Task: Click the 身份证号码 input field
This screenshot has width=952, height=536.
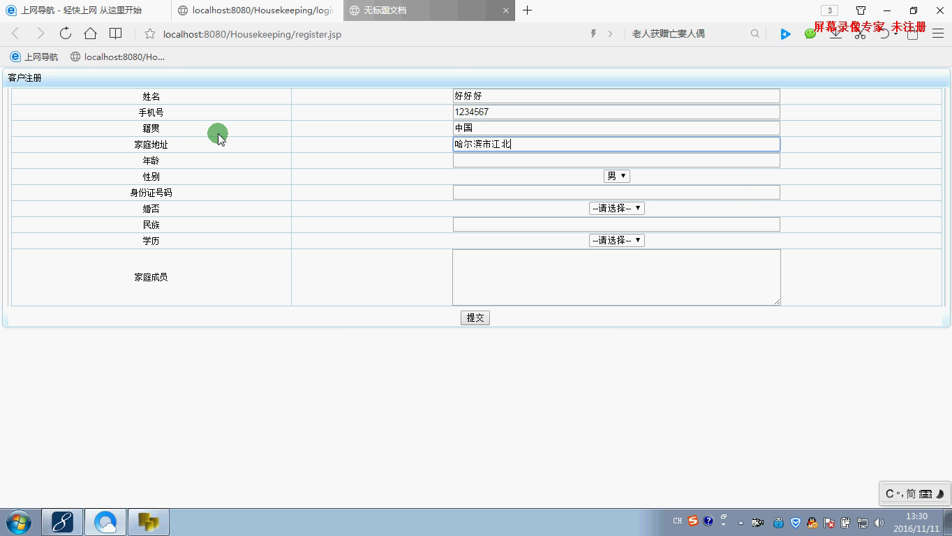Action: [616, 192]
